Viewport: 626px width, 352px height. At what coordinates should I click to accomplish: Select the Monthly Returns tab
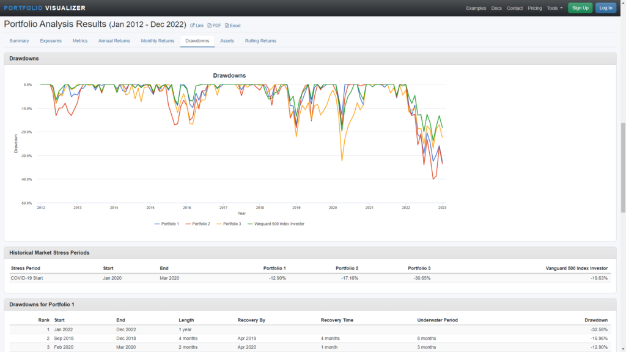point(158,41)
